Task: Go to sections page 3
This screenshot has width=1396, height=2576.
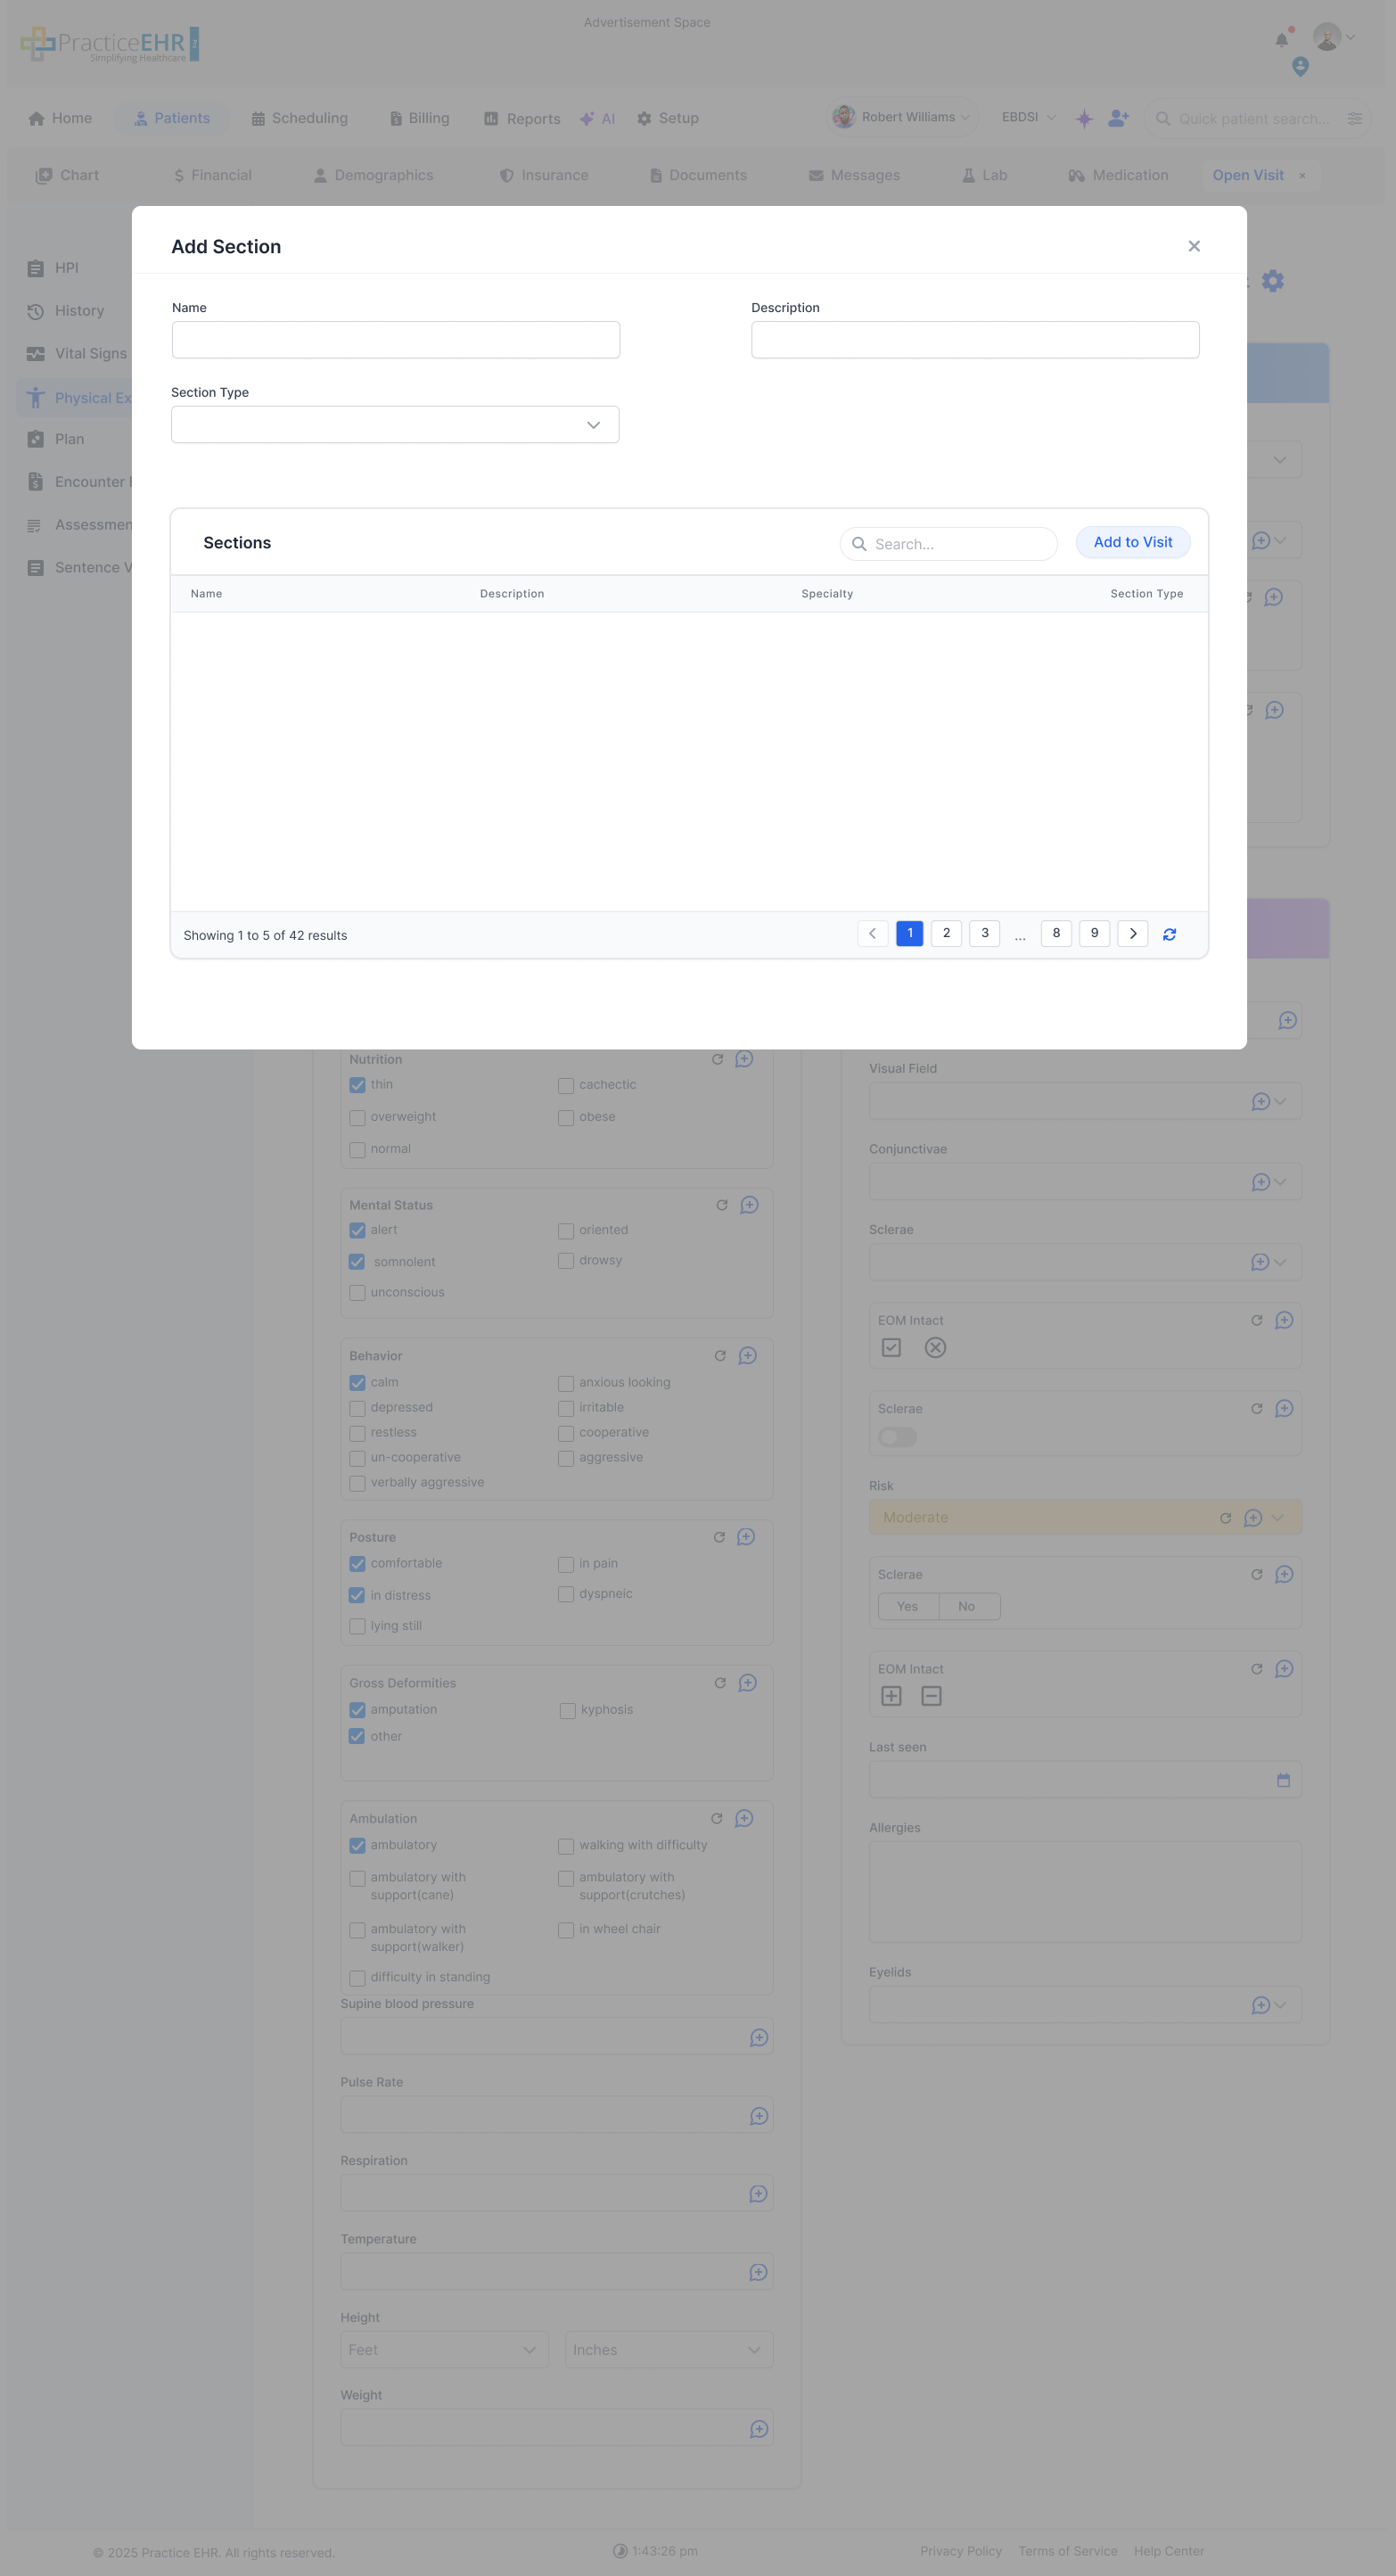Action: tap(984, 933)
